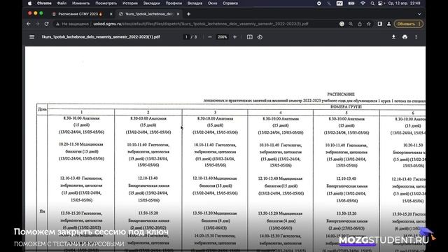The height and width of the screenshot is (252, 448).
Task: Click the 200% zoom level field
Action: (x=223, y=37)
